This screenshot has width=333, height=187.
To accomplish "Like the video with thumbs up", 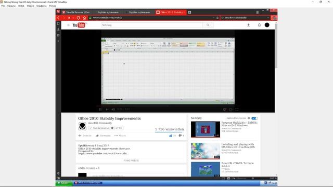I will click(x=171, y=136).
